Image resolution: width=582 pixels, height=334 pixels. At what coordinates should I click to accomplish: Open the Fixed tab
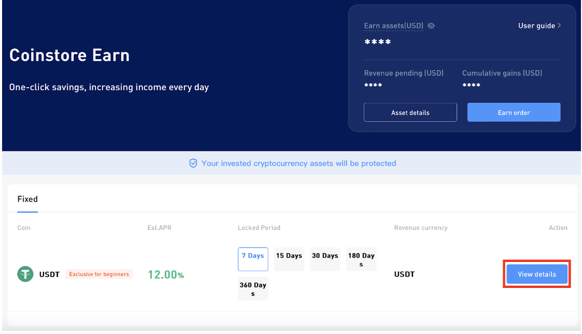(27, 199)
